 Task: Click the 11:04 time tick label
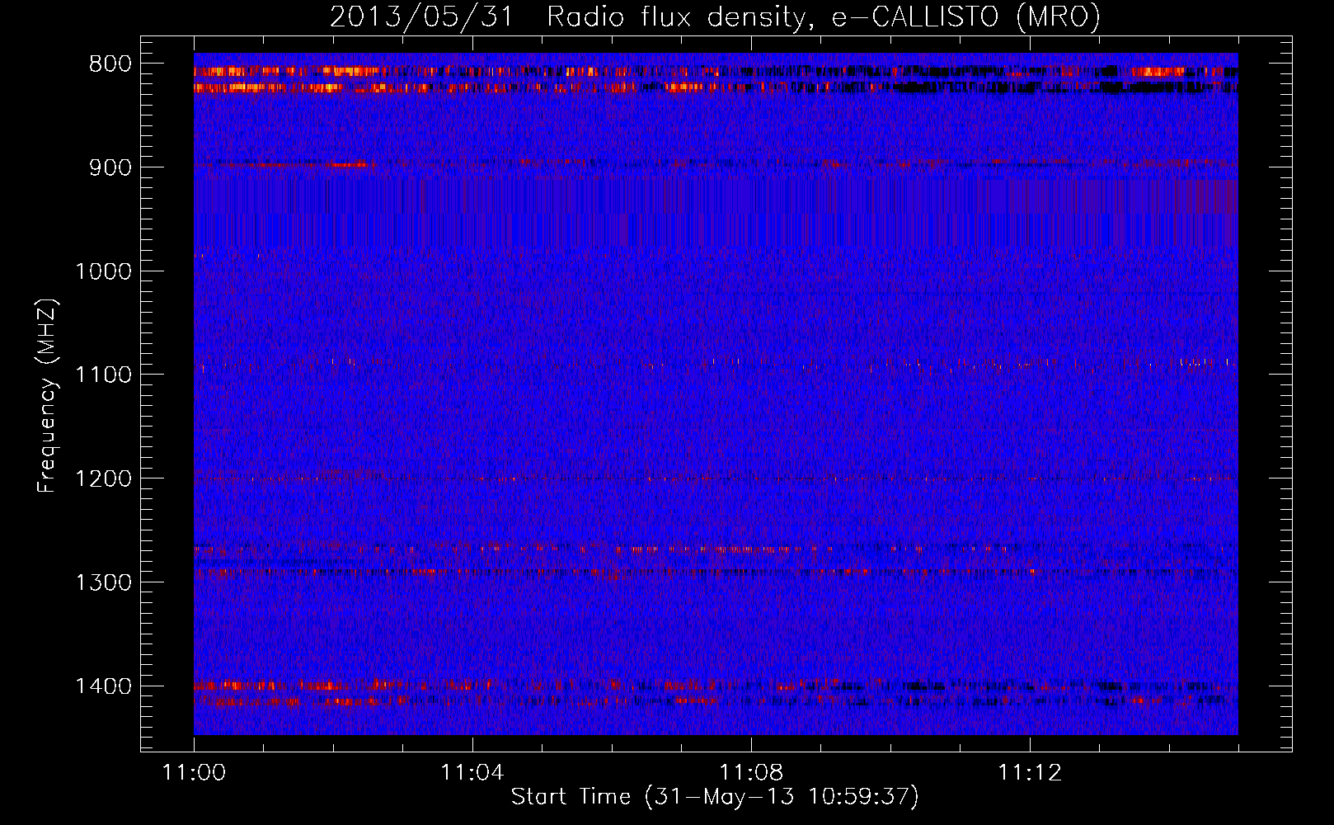point(472,773)
